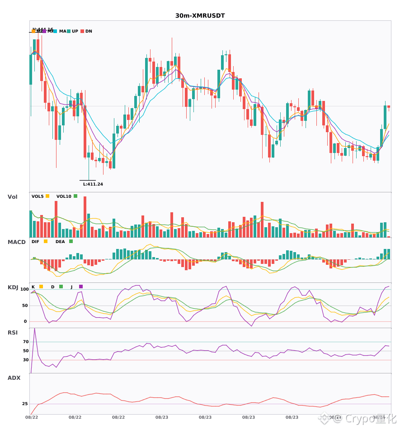Click the ADX axis value 25
Viewport: 400px width, 430px height.
(x=25, y=404)
